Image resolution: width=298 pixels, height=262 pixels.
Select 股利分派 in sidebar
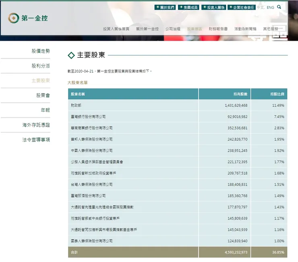coord(41,66)
